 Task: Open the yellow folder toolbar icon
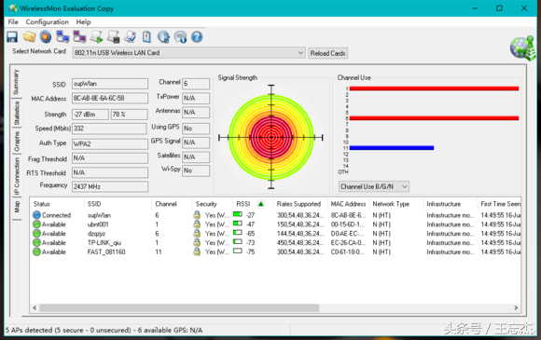[29, 37]
